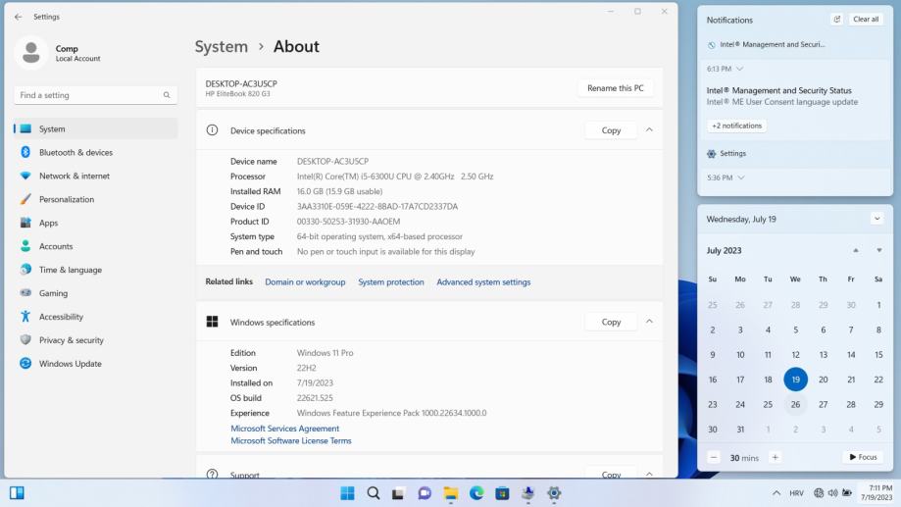Start a Focus session

click(861, 457)
